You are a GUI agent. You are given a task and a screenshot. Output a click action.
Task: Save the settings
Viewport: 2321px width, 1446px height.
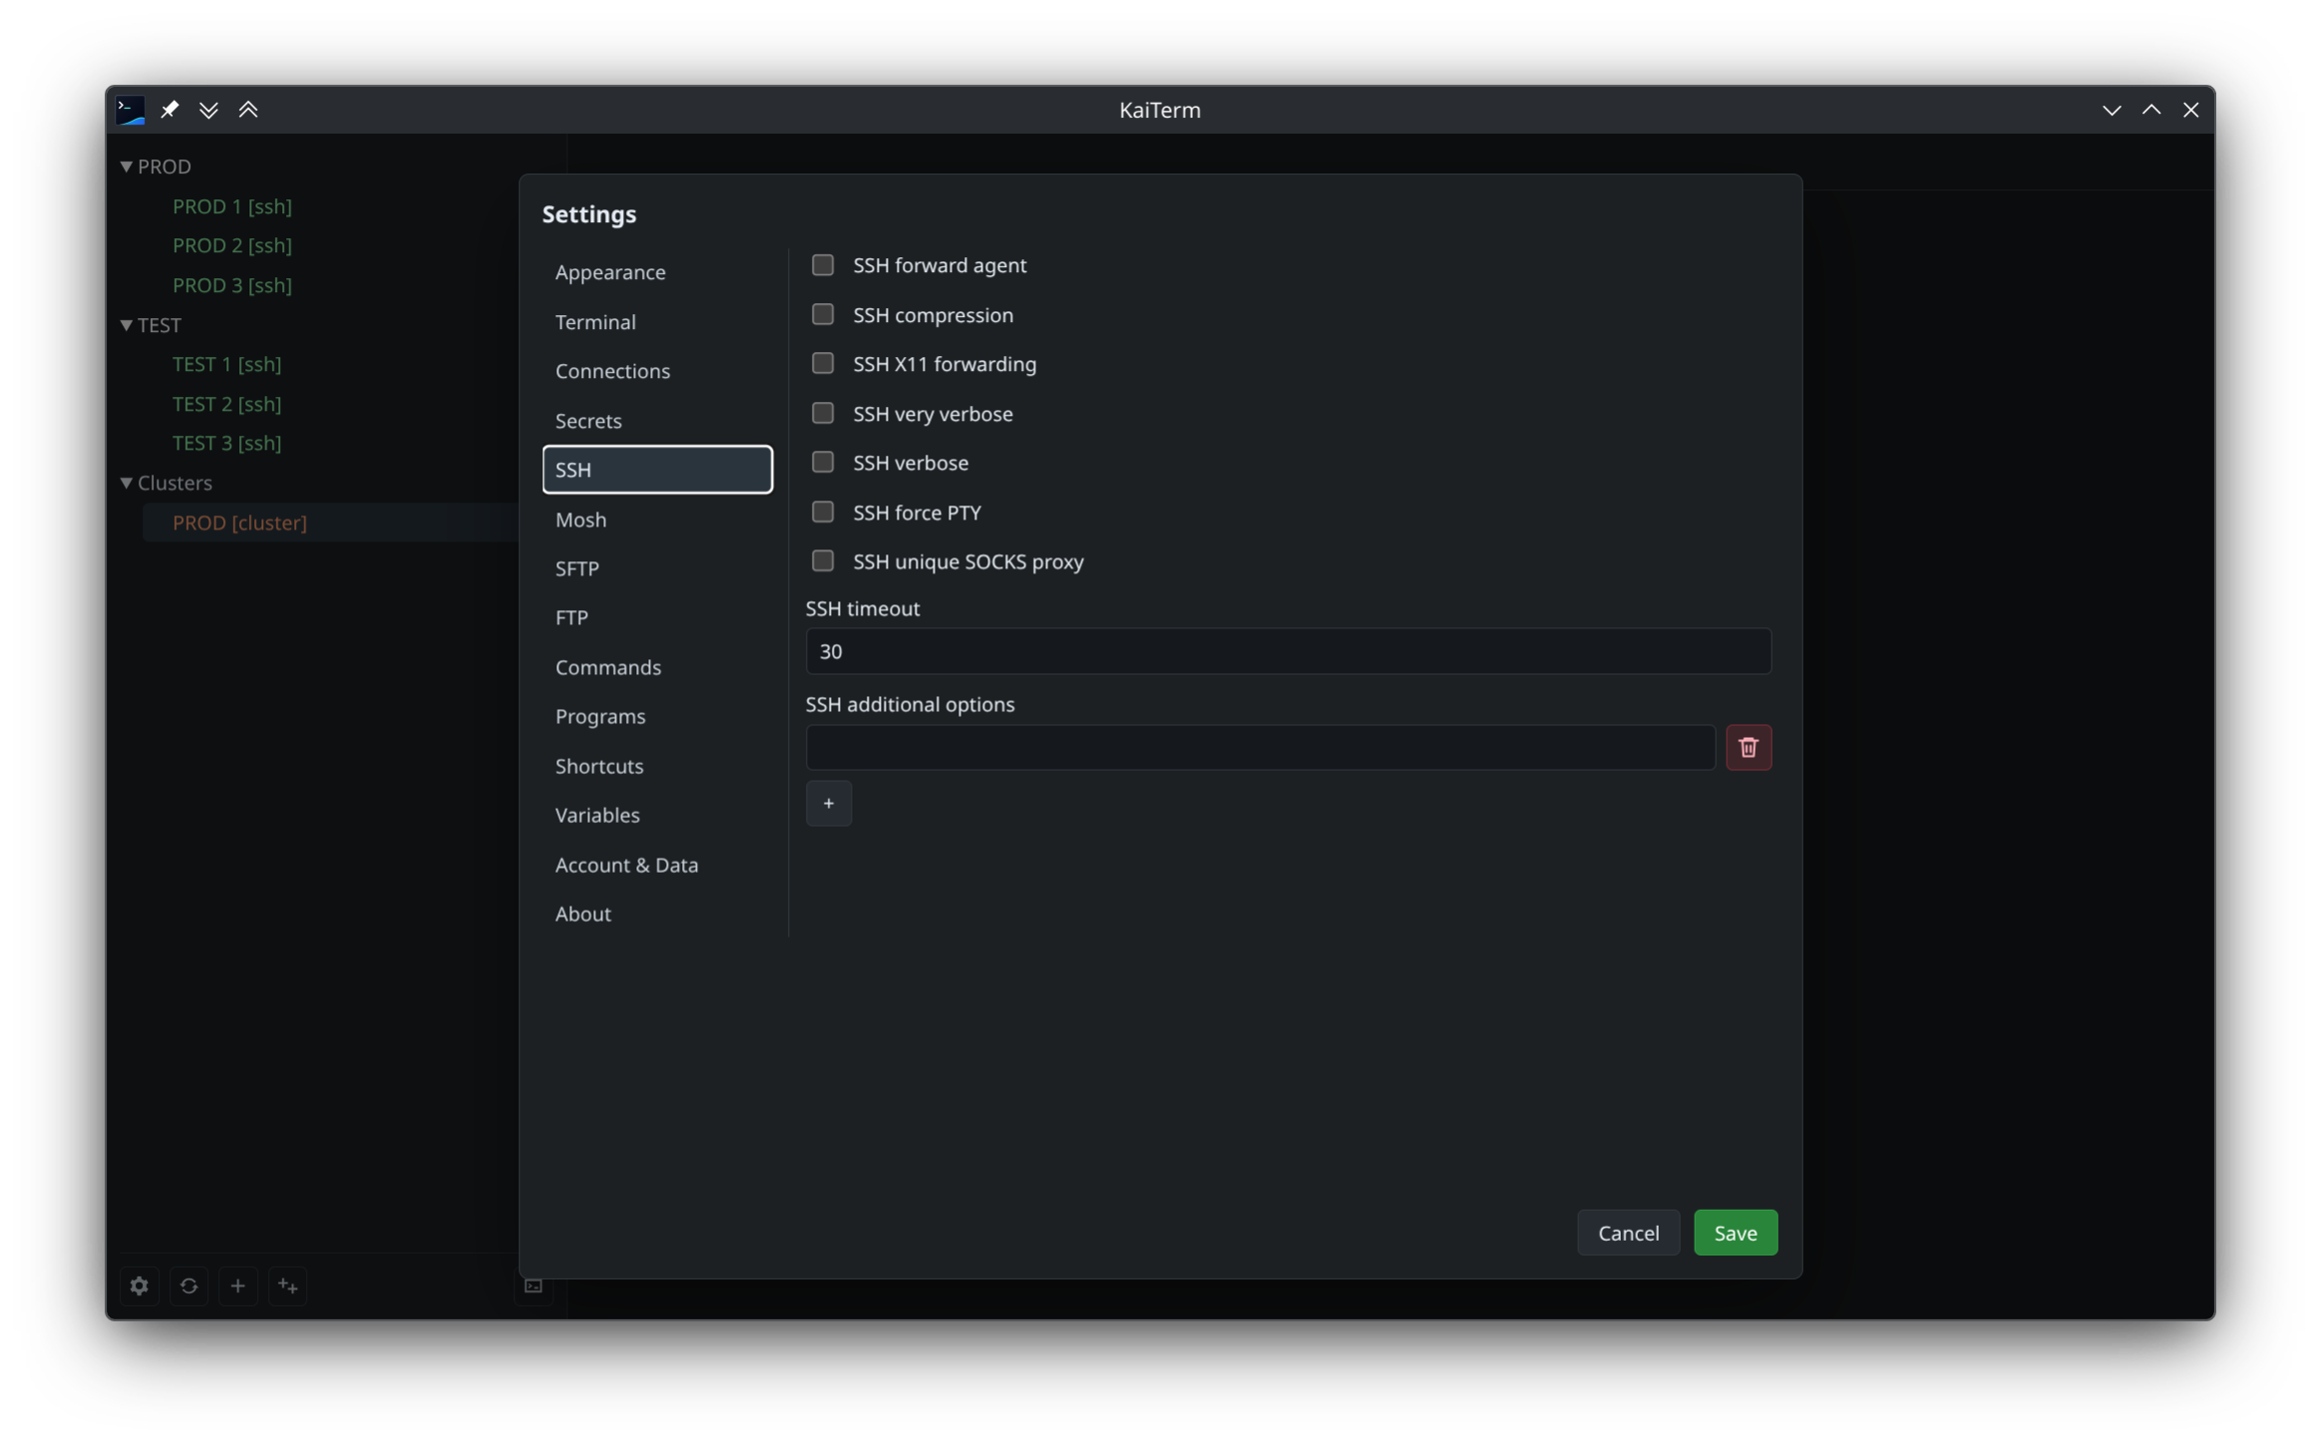[x=1735, y=1233]
